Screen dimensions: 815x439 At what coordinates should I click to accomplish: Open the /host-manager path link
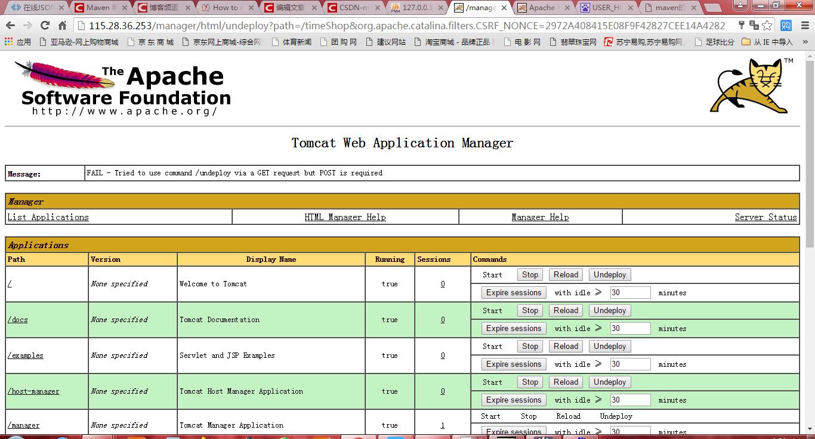click(x=33, y=391)
